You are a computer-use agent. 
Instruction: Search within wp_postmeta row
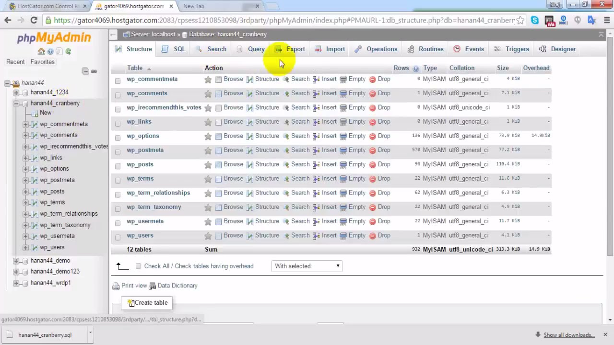(296, 150)
